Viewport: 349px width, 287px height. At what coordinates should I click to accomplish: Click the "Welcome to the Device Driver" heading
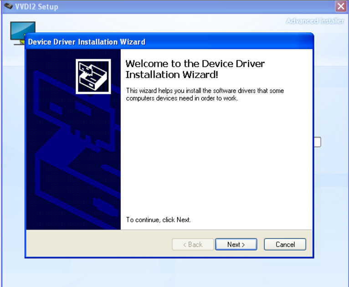click(x=195, y=69)
